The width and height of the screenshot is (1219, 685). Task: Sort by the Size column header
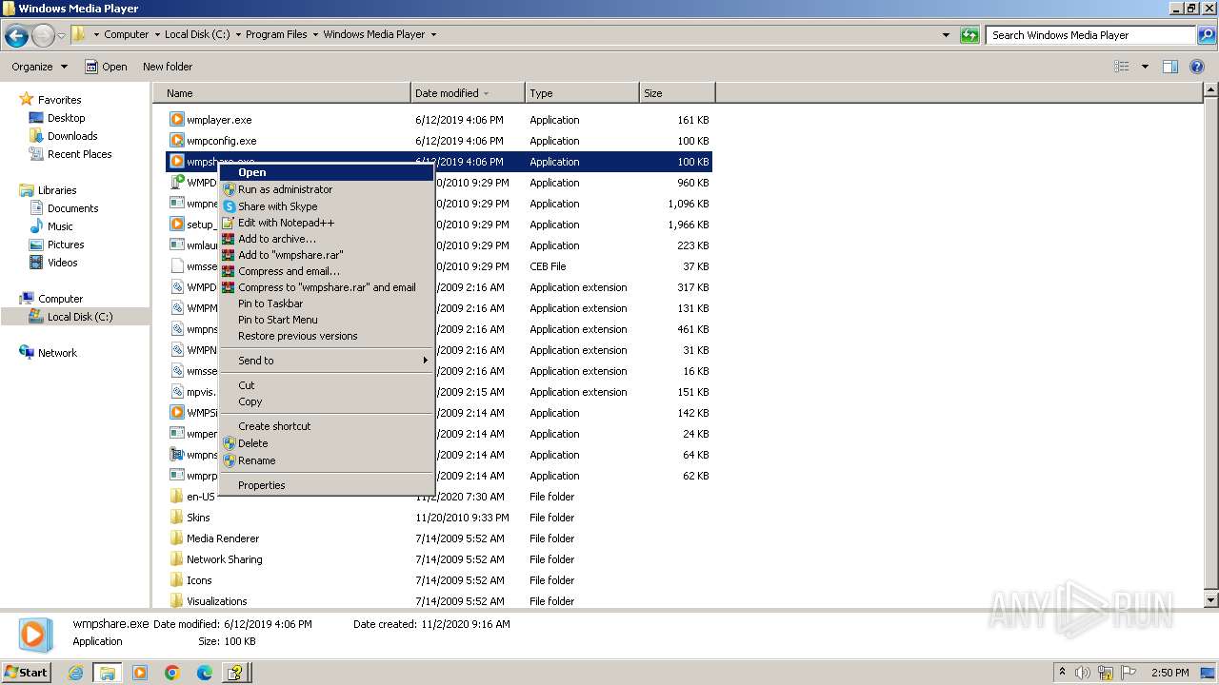click(x=677, y=93)
